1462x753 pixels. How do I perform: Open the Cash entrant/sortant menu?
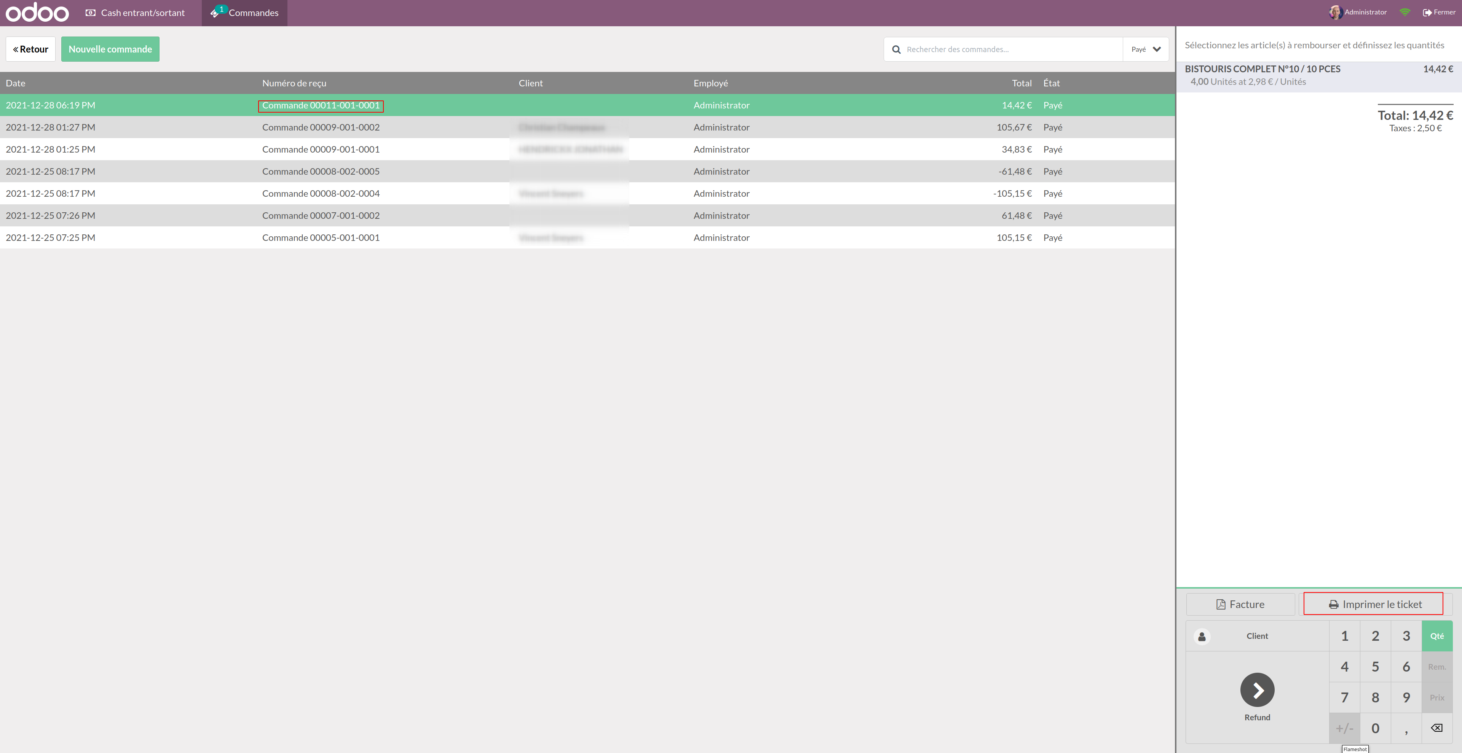pos(135,13)
